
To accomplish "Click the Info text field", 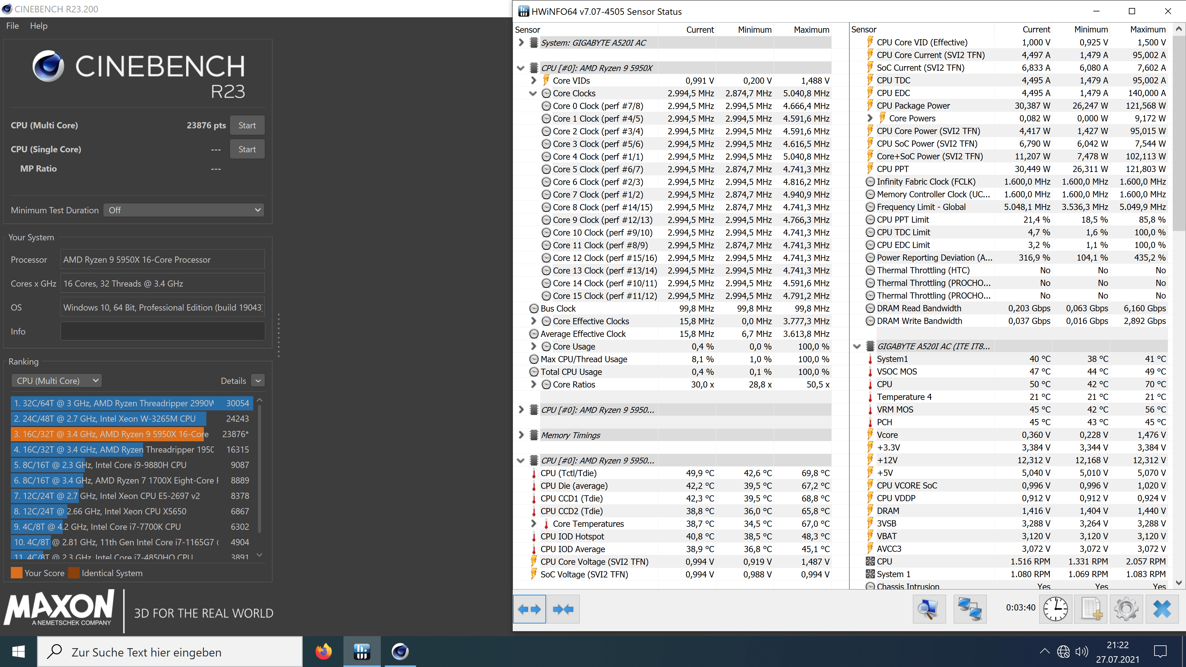I will pos(162,331).
